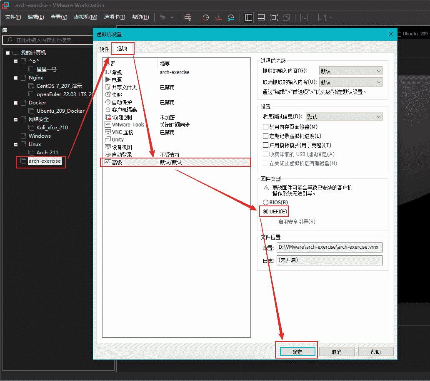This screenshot has width=430, height=381.
Task: Check the 定期记录虚拟机进度 option
Action: tap(265, 136)
